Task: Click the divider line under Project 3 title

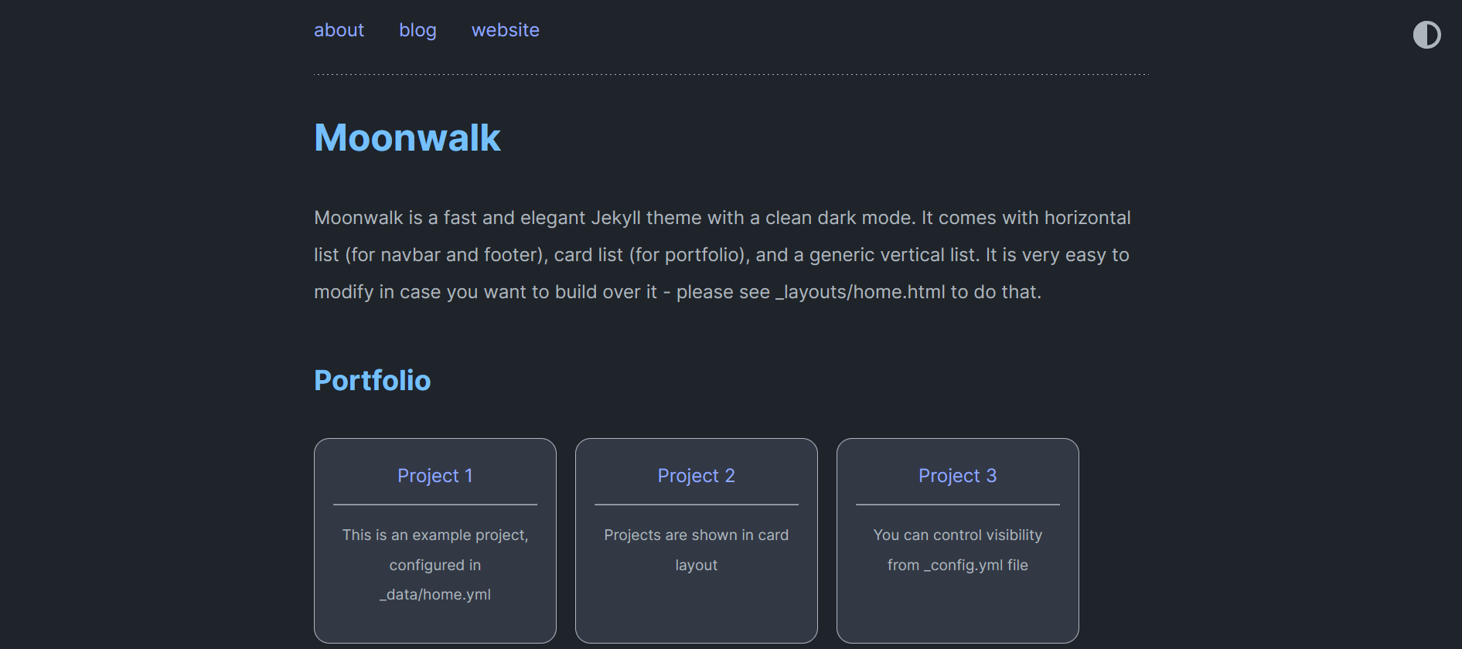Action: tap(957, 505)
